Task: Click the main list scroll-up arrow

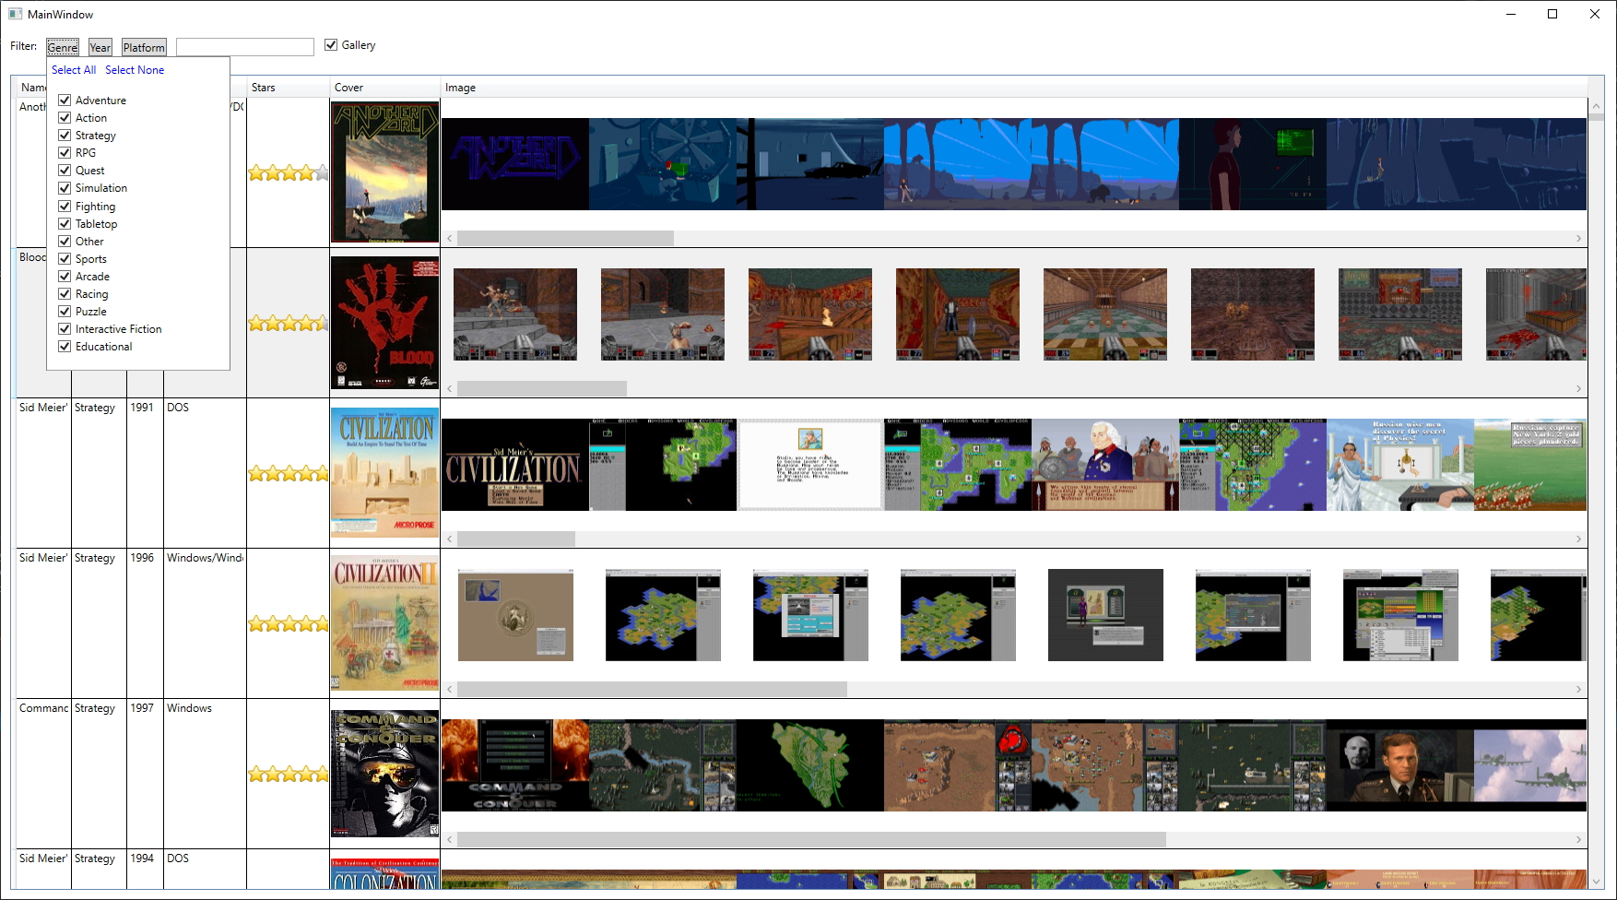Action: pyautogui.click(x=1596, y=106)
